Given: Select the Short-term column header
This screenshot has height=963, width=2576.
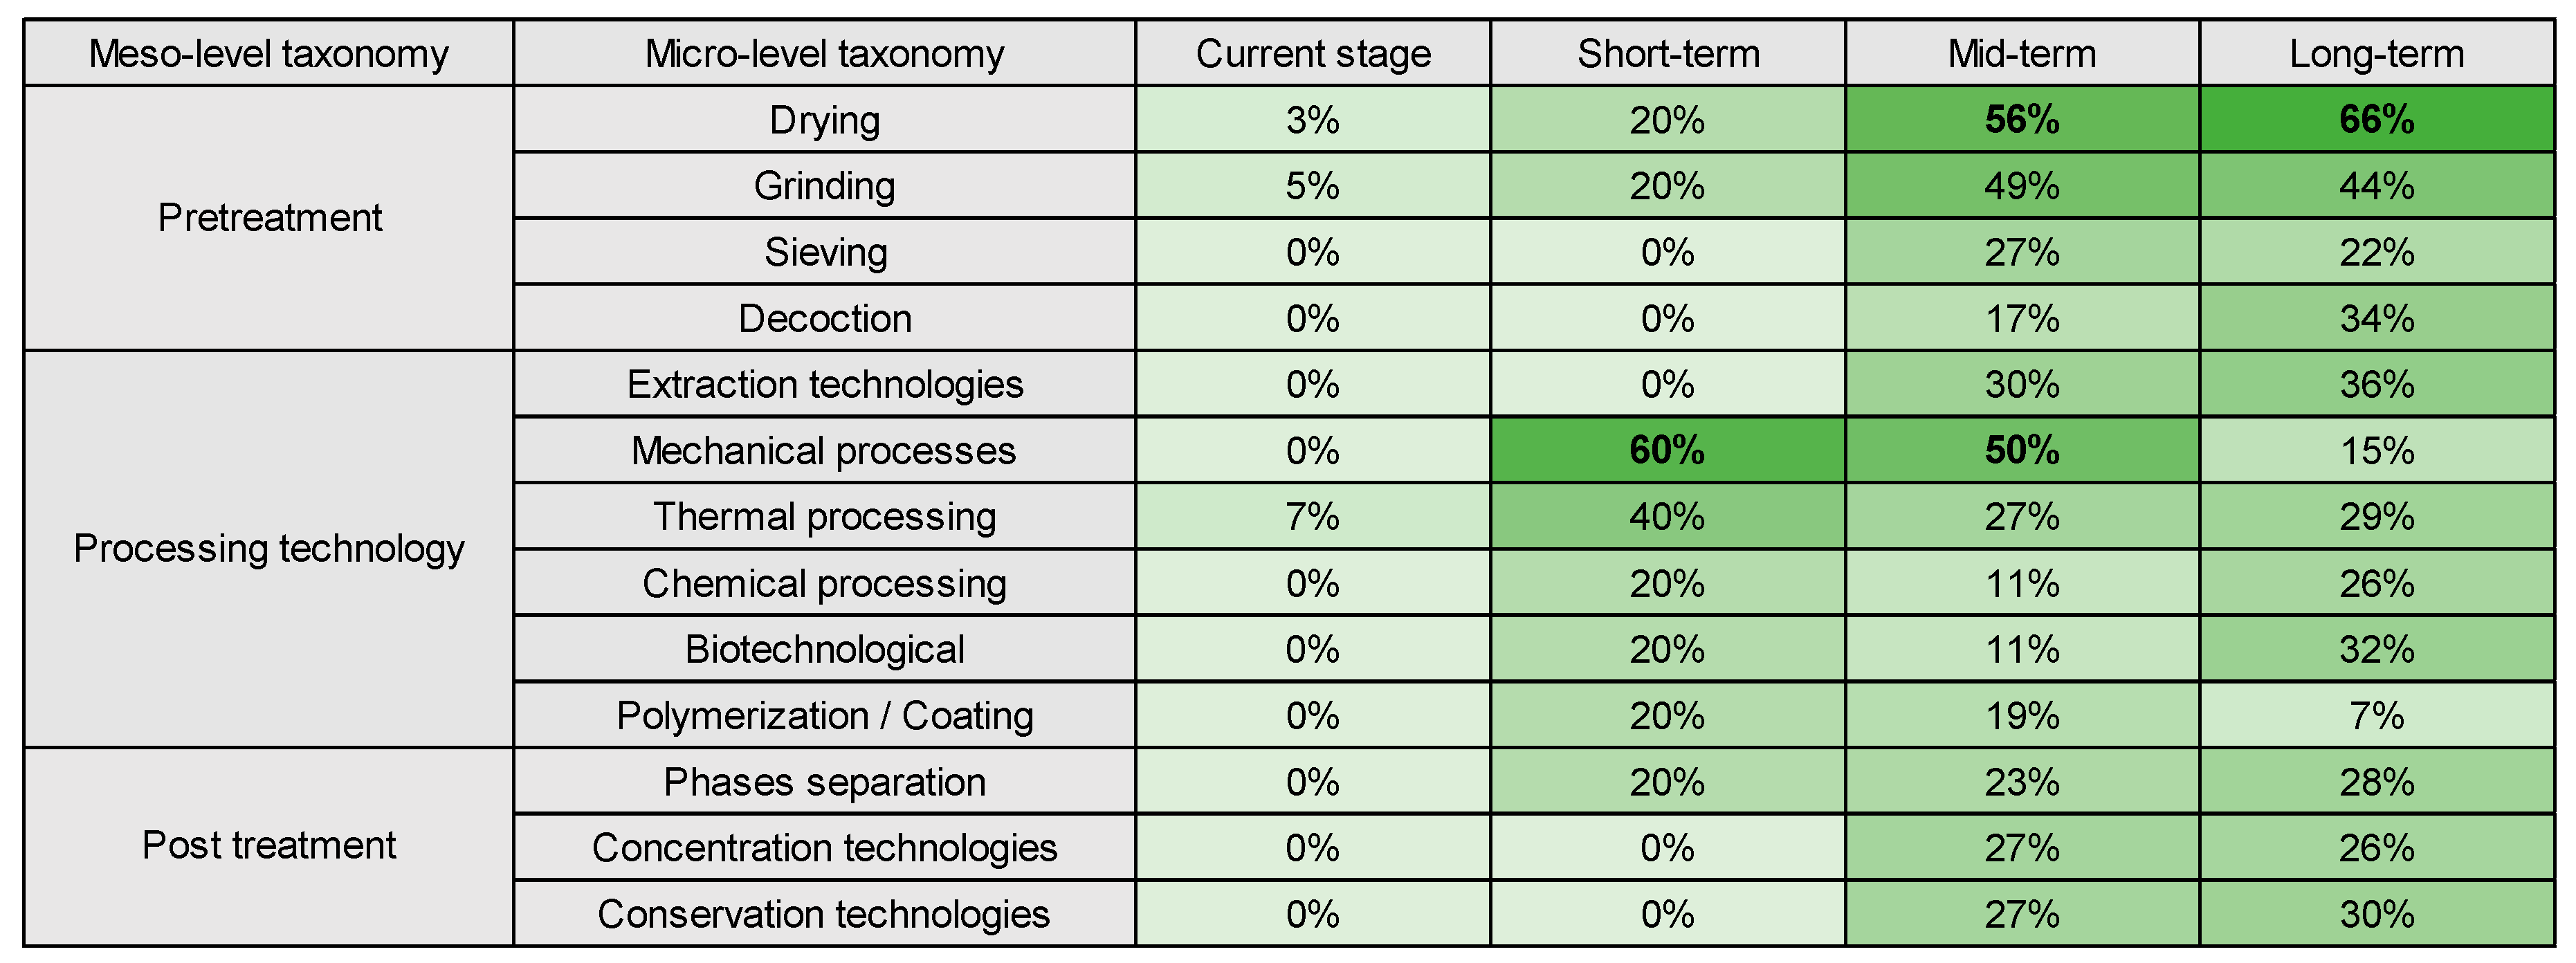Looking at the screenshot, I should coord(1667,54).
